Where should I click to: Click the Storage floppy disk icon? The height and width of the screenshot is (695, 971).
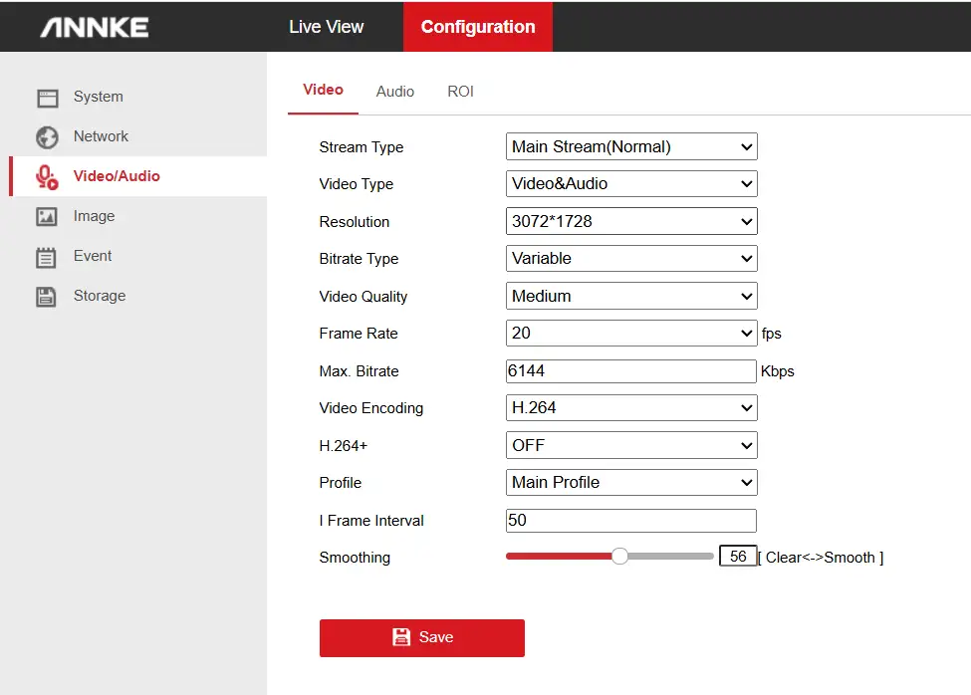coord(47,297)
